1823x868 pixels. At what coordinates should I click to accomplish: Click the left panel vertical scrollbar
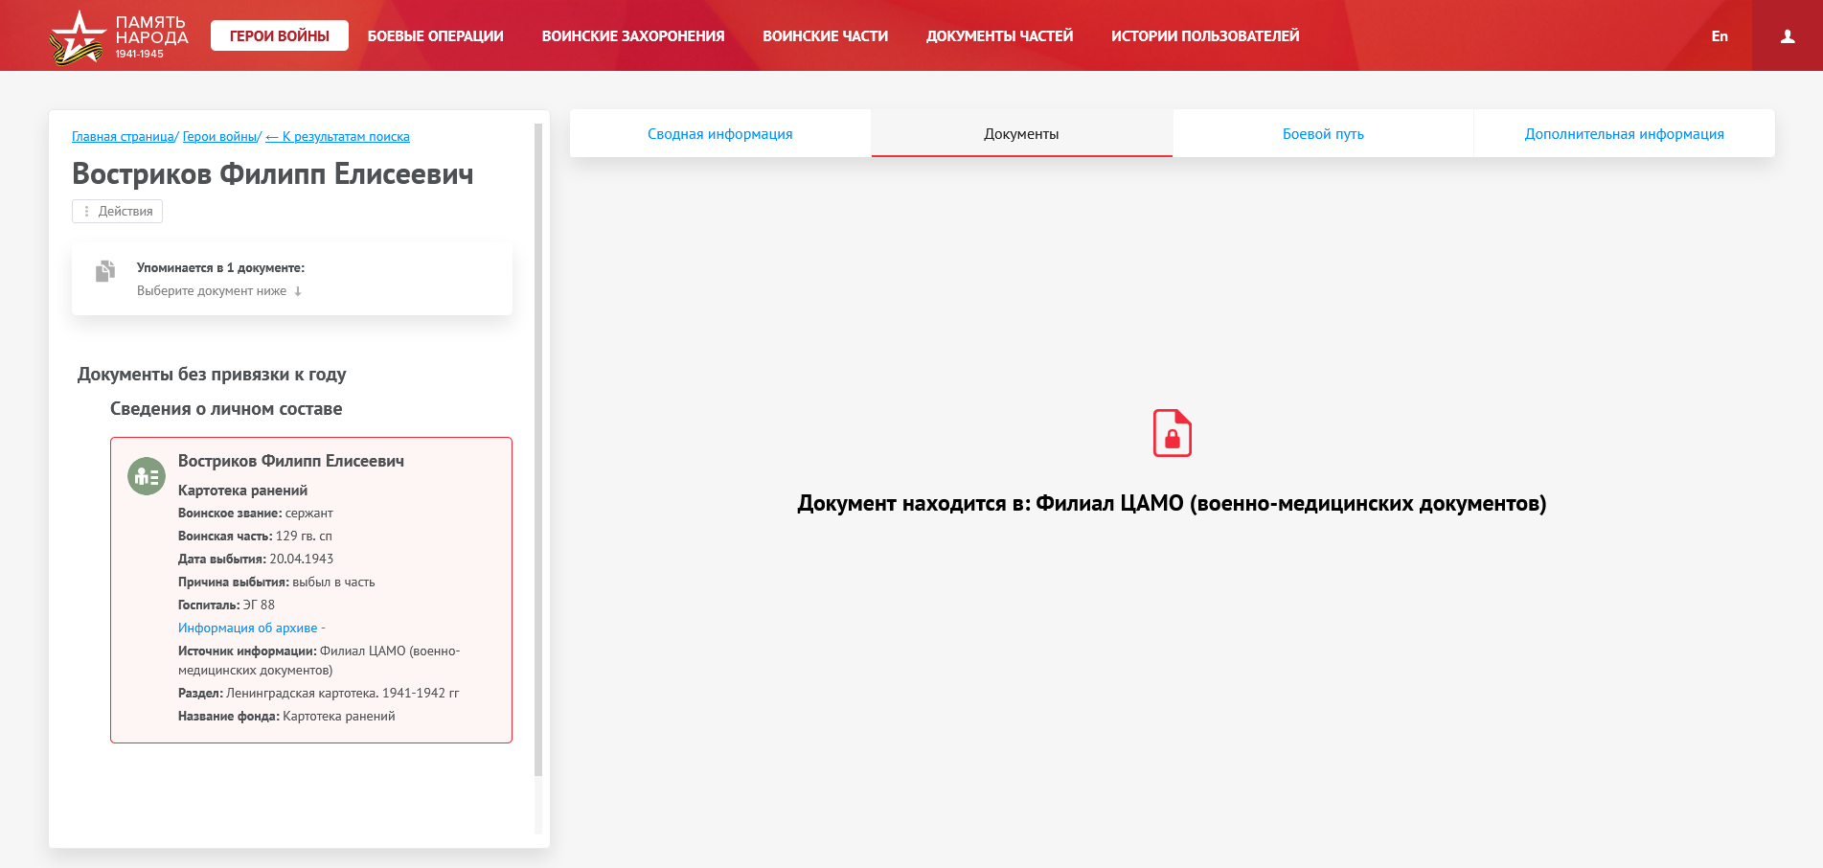pyautogui.click(x=538, y=450)
